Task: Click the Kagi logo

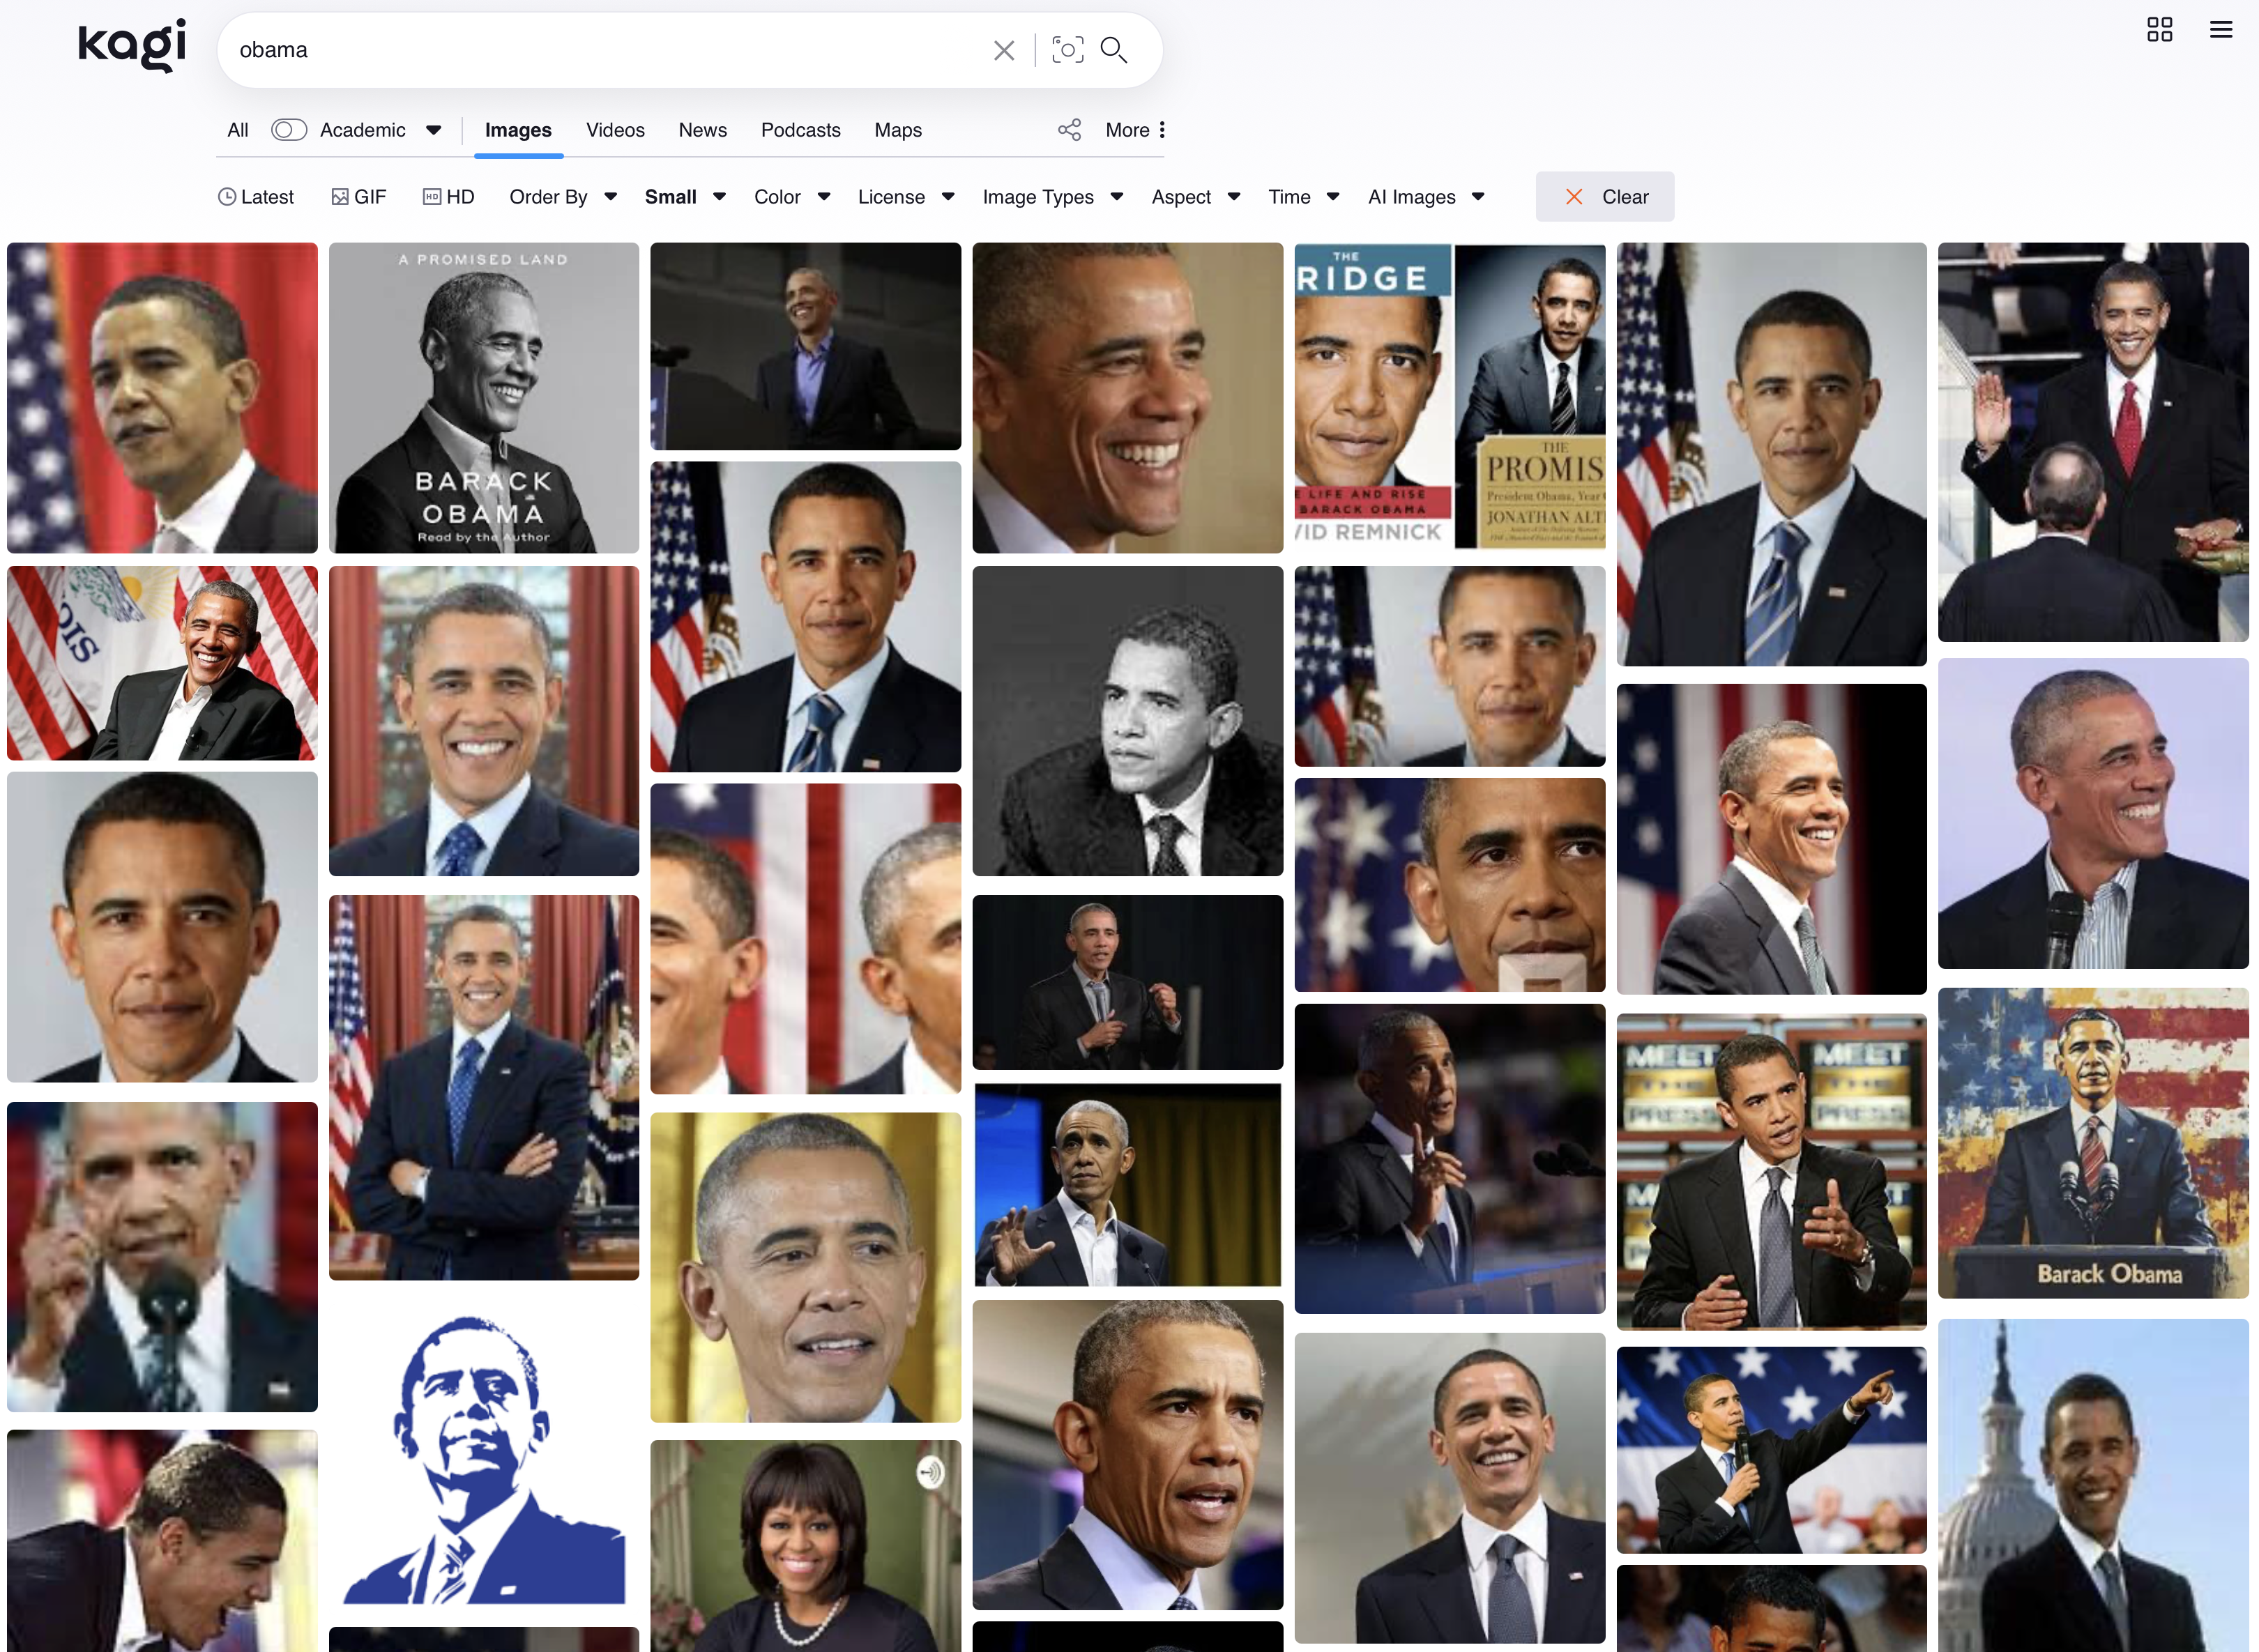Action: [132, 46]
